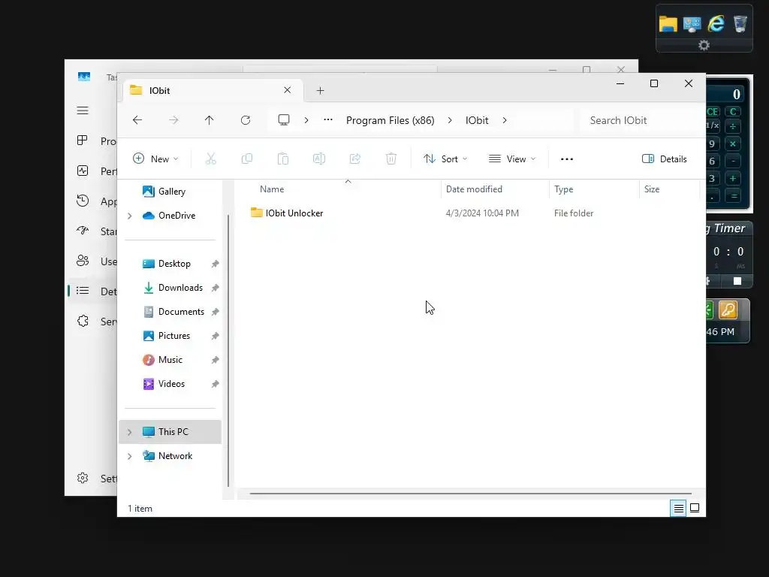Viewport: 769px width, 577px height.
Task: Go back in File Explorer
Action: click(x=137, y=120)
